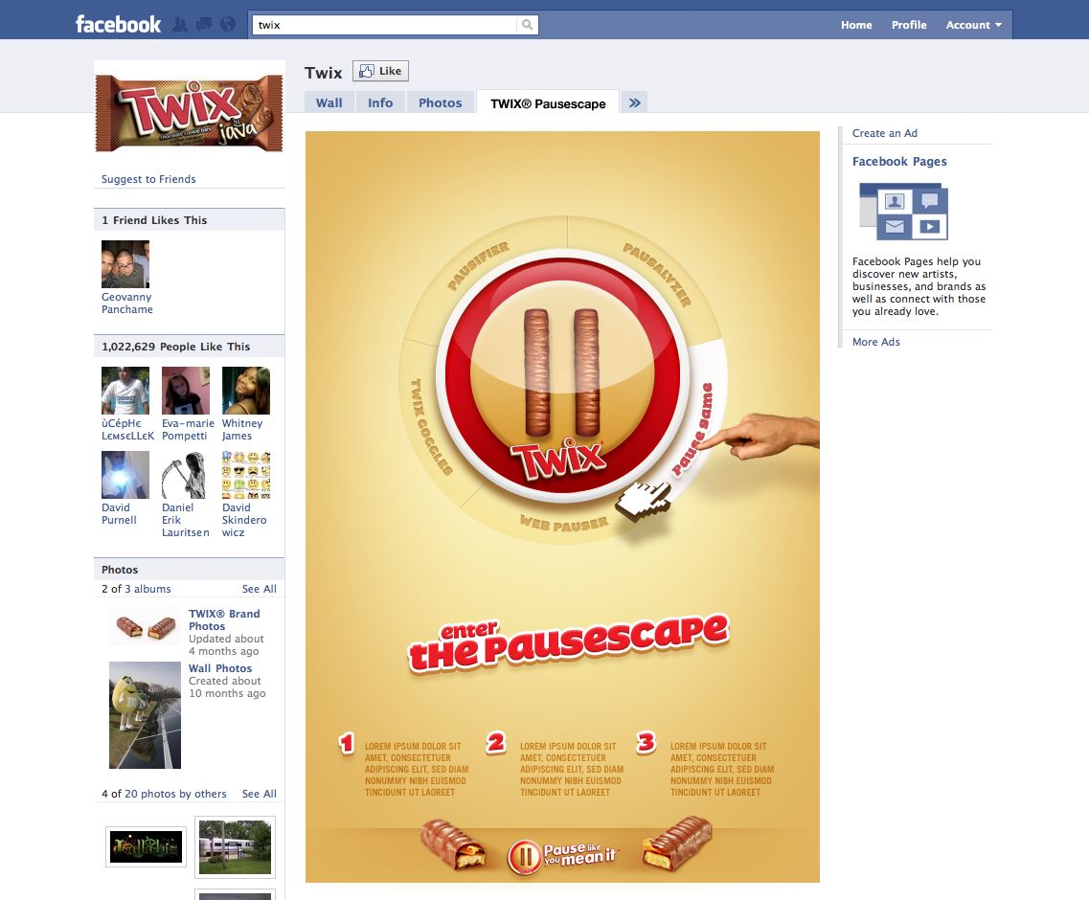
Task: Open the messages icon in header
Action: click(x=203, y=24)
